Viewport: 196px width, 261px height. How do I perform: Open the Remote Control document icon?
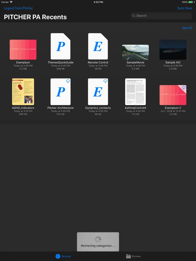point(98,46)
